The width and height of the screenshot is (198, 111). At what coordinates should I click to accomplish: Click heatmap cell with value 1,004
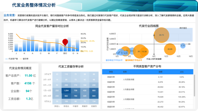66,90
